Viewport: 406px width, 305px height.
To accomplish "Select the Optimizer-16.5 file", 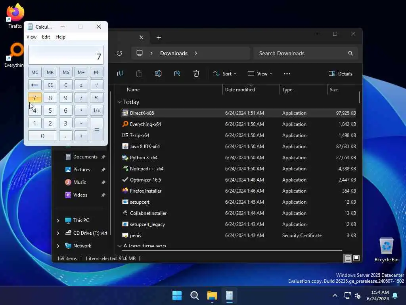I will coord(238,180).
